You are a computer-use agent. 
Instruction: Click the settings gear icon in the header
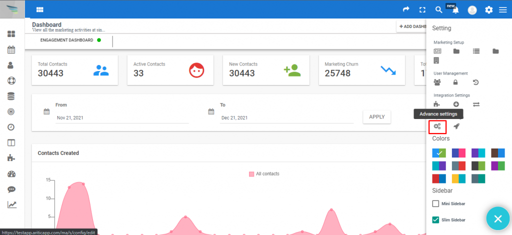coord(489,10)
